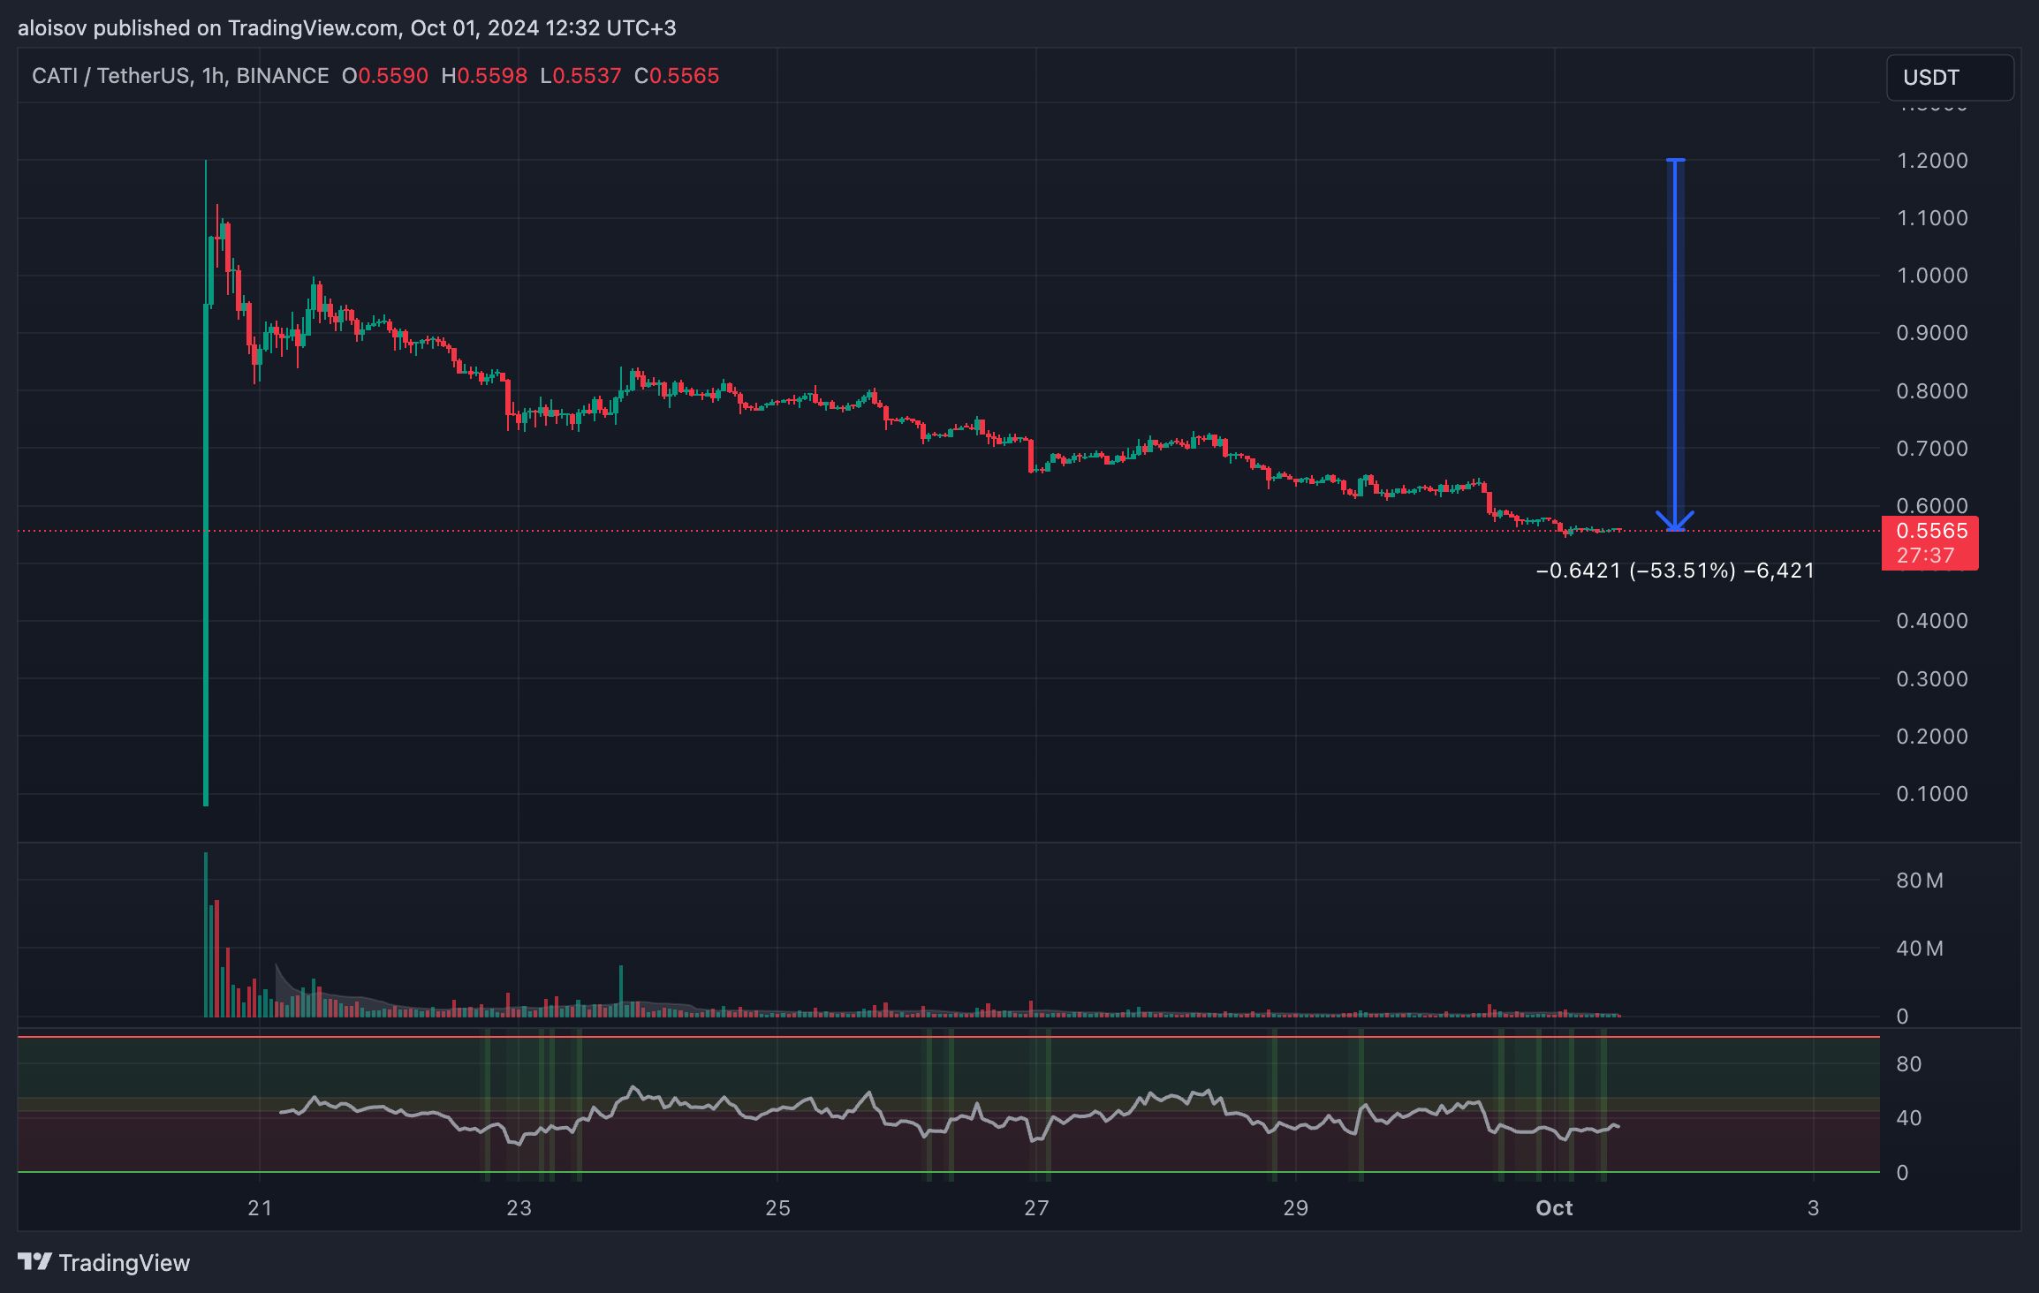Click the TradingView logo icon at bottom-left
The height and width of the screenshot is (1293, 2039).
coord(34,1262)
